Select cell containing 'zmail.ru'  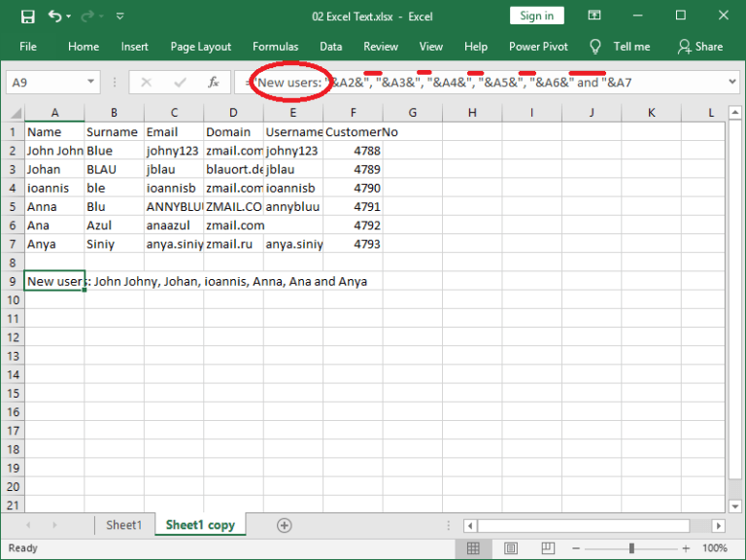(233, 244)
